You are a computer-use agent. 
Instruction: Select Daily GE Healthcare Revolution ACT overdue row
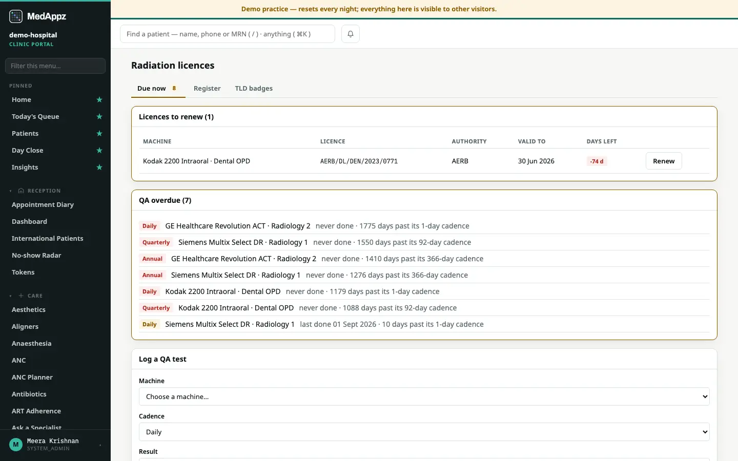click(x=424, y=226)
